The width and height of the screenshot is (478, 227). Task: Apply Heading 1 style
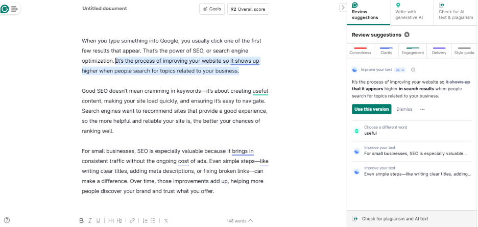click(111, 221)
